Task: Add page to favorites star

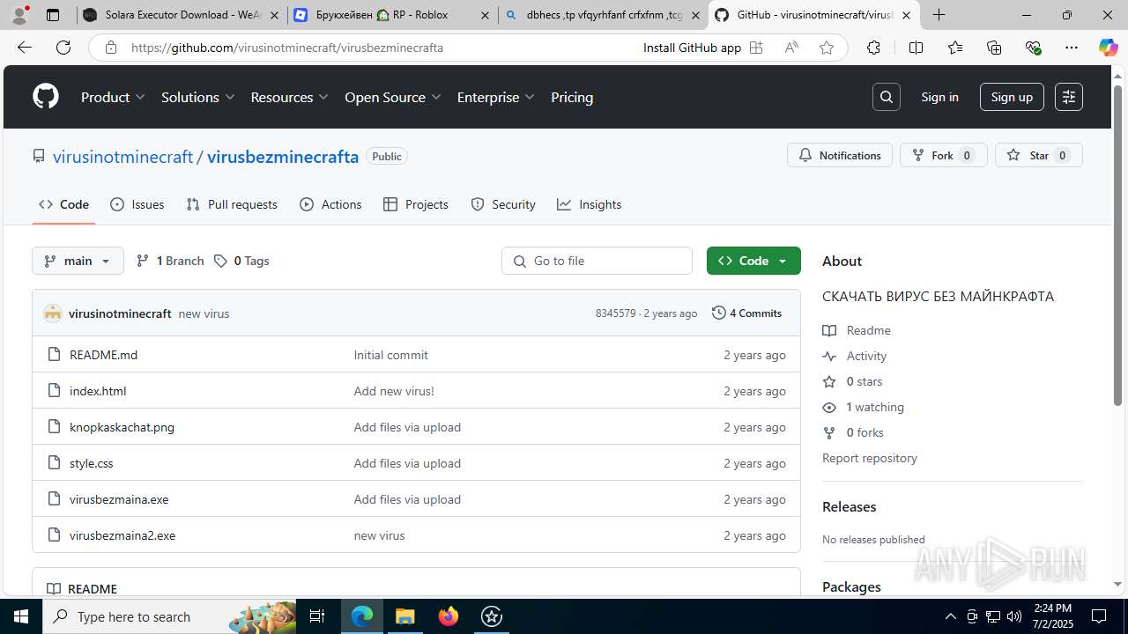Action: [x=827, y=48]
